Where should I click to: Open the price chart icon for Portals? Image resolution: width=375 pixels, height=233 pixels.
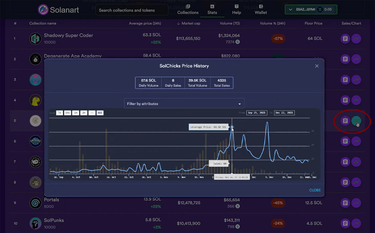(356, 203)
